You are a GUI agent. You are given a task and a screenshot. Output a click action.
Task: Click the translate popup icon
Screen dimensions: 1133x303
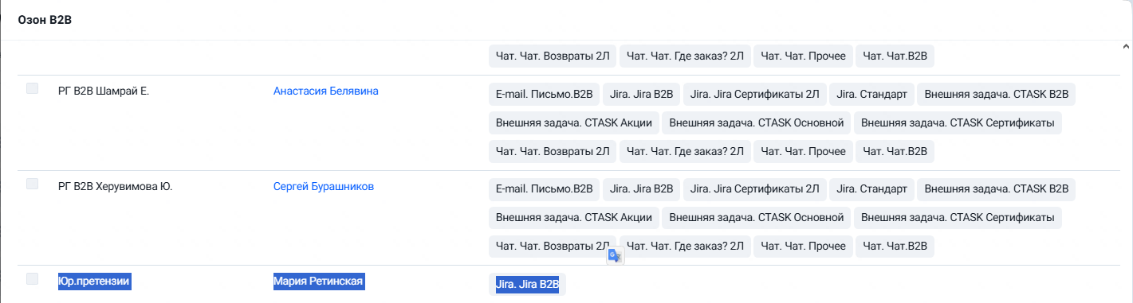click(x=615, y=255)
